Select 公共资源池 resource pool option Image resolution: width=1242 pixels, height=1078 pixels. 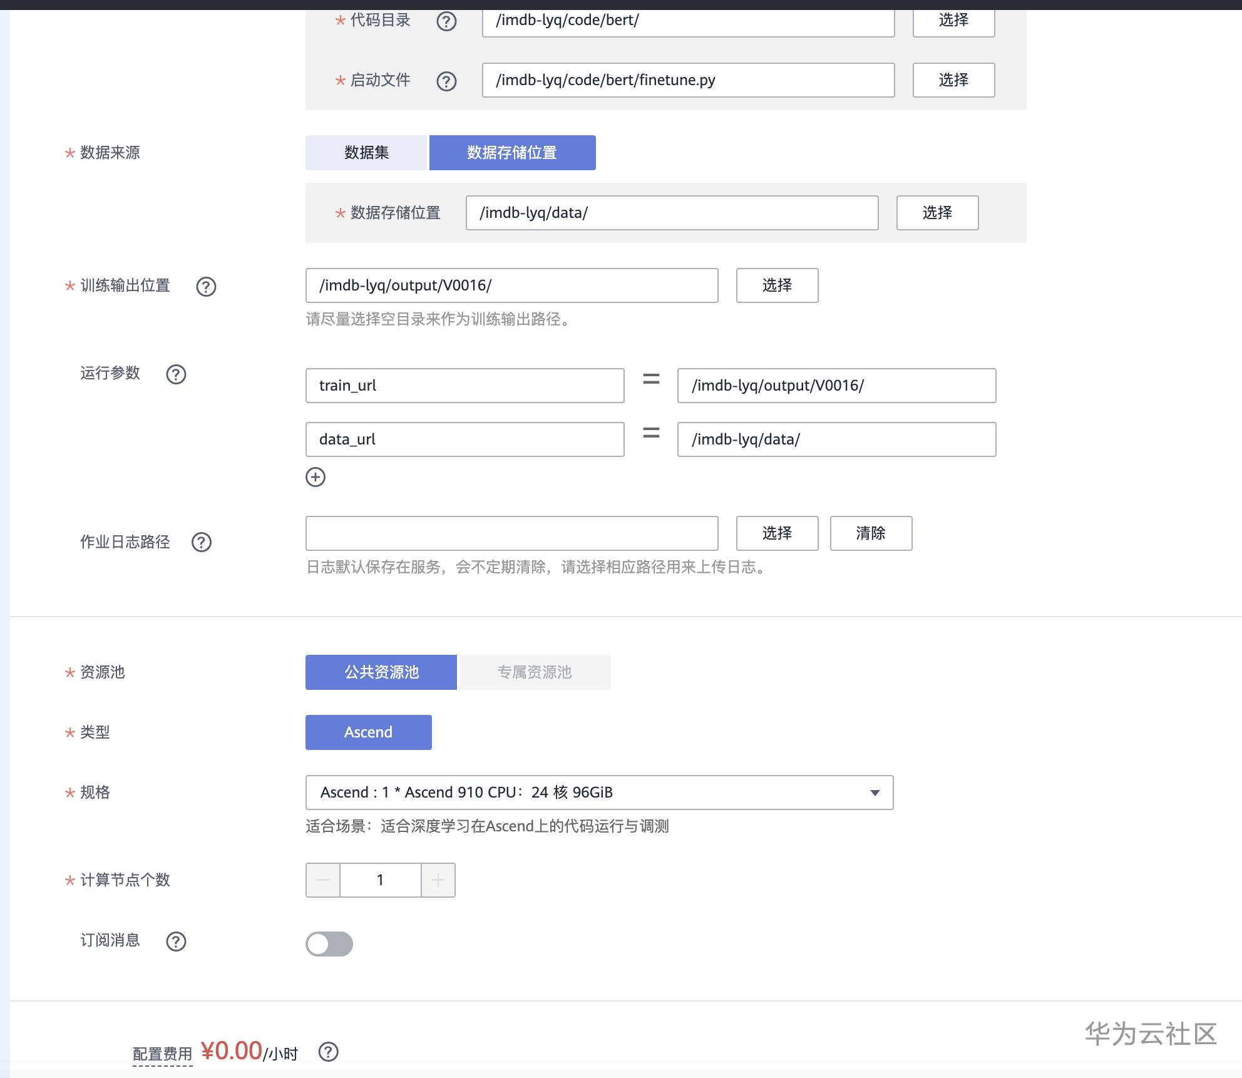[x=381, y=672]
